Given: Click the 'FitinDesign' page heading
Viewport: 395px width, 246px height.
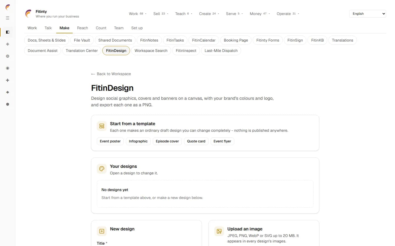Looking at the screenshot, I should (112, 88).
